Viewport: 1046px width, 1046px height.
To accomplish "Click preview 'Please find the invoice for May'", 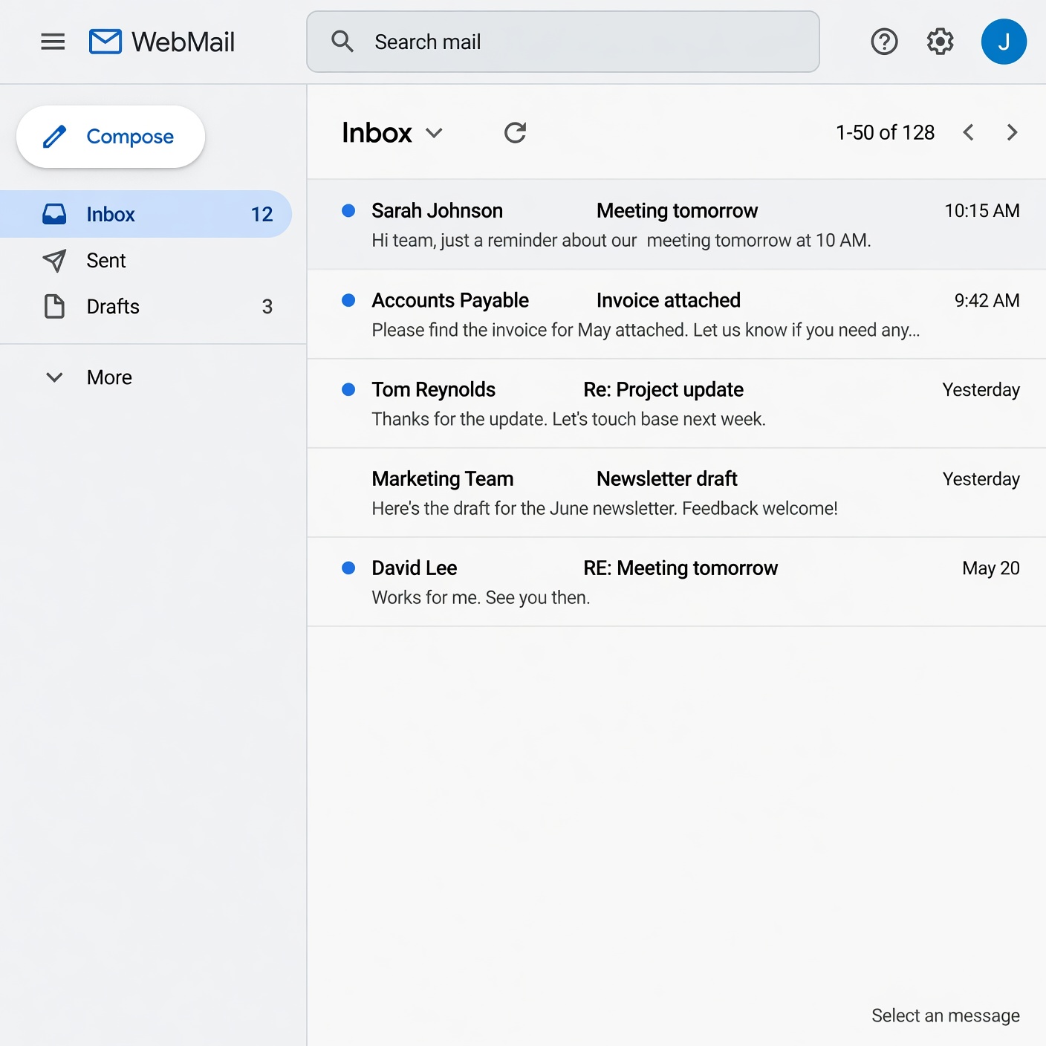I will tap(646, 330).
